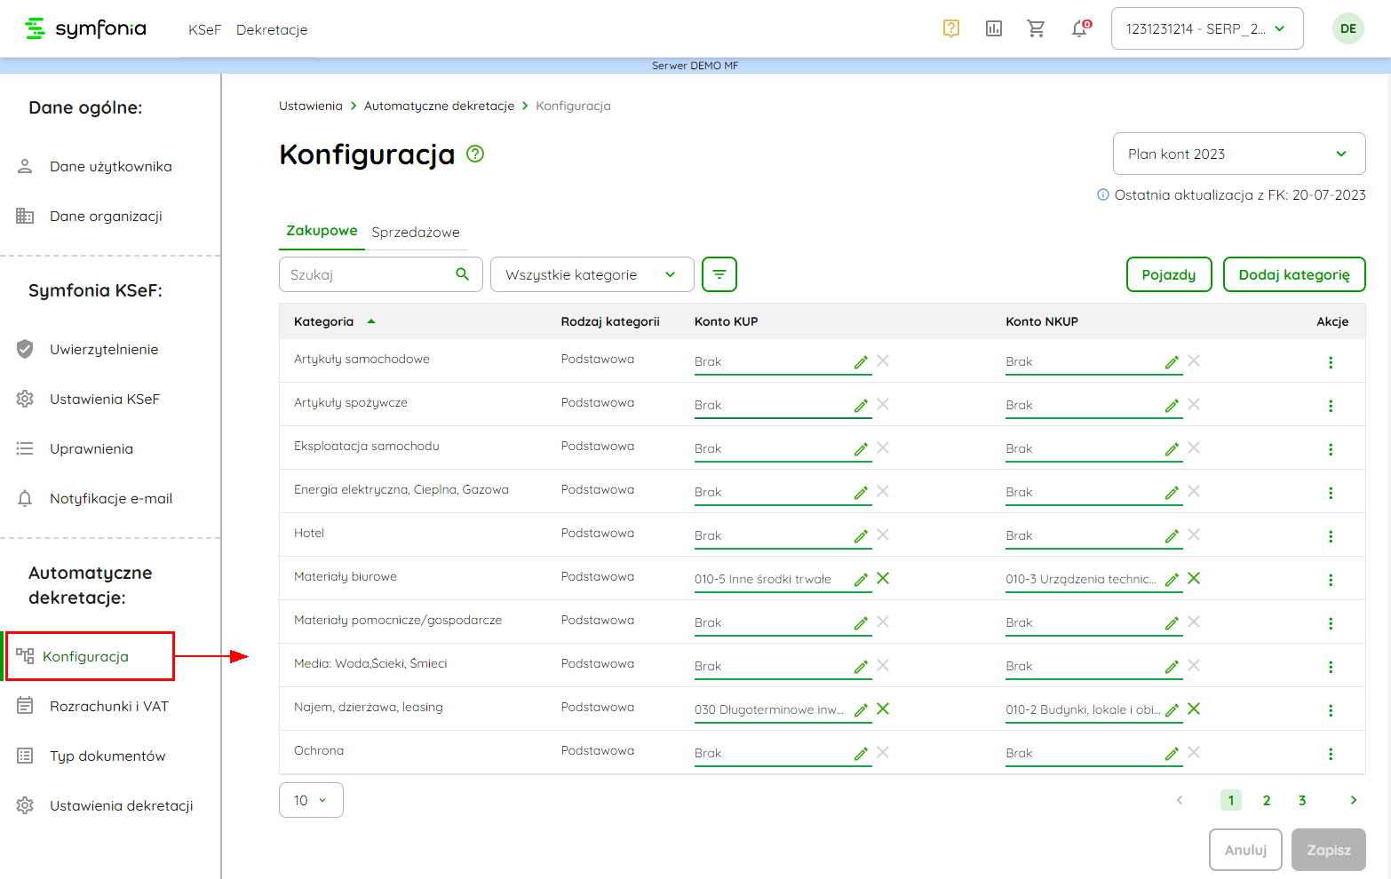Image resolution: width=1391 pixels, height=879 pixels.
Task: Go to next page arrow
Action: [x=1354, y=800]
